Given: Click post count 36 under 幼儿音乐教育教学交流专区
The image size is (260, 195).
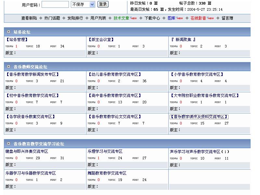Looking at the screenshot, I should point(144,81).
